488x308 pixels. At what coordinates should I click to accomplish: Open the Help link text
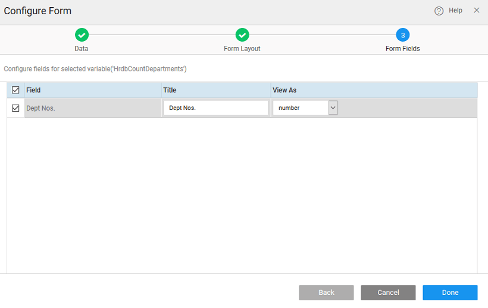coord(455,11)
